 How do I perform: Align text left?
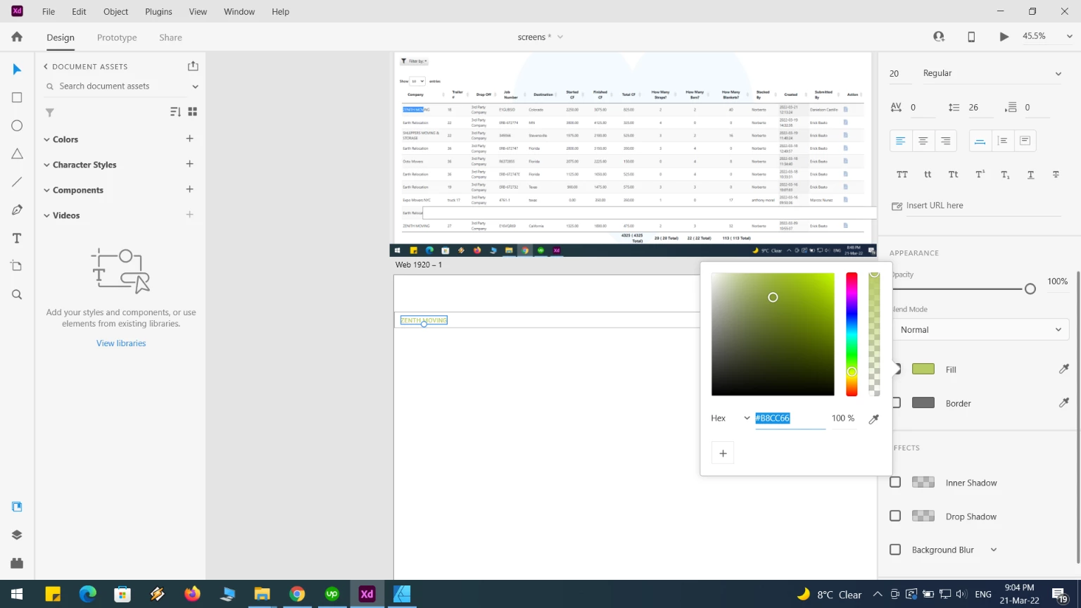(x=900, y=141)
